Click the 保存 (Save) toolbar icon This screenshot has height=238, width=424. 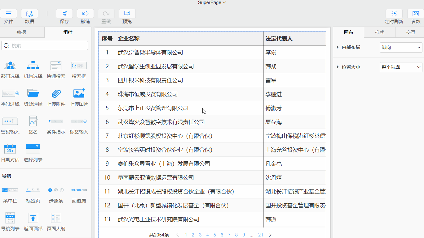coord(64,14)
